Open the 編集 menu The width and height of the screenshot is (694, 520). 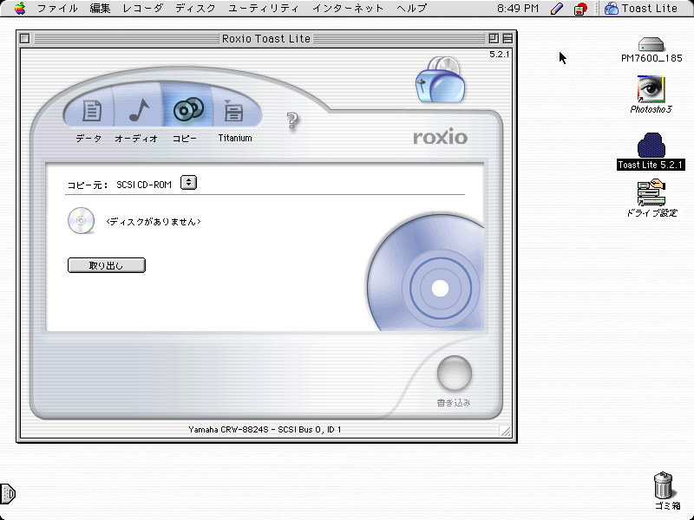100,8
